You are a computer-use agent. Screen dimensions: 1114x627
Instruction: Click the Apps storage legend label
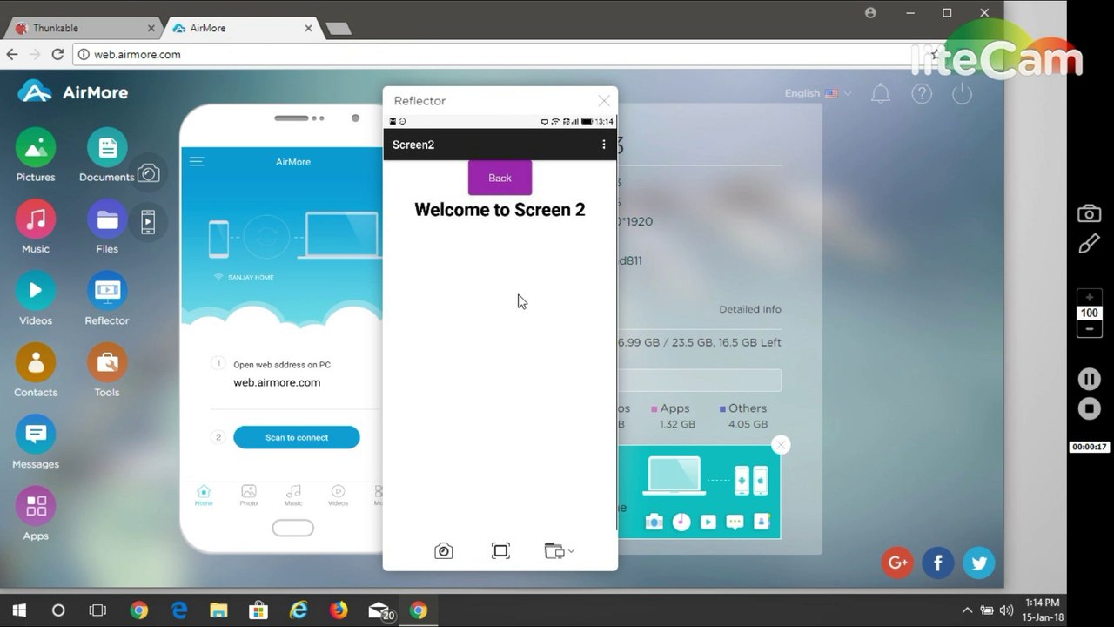coord(674,408)
